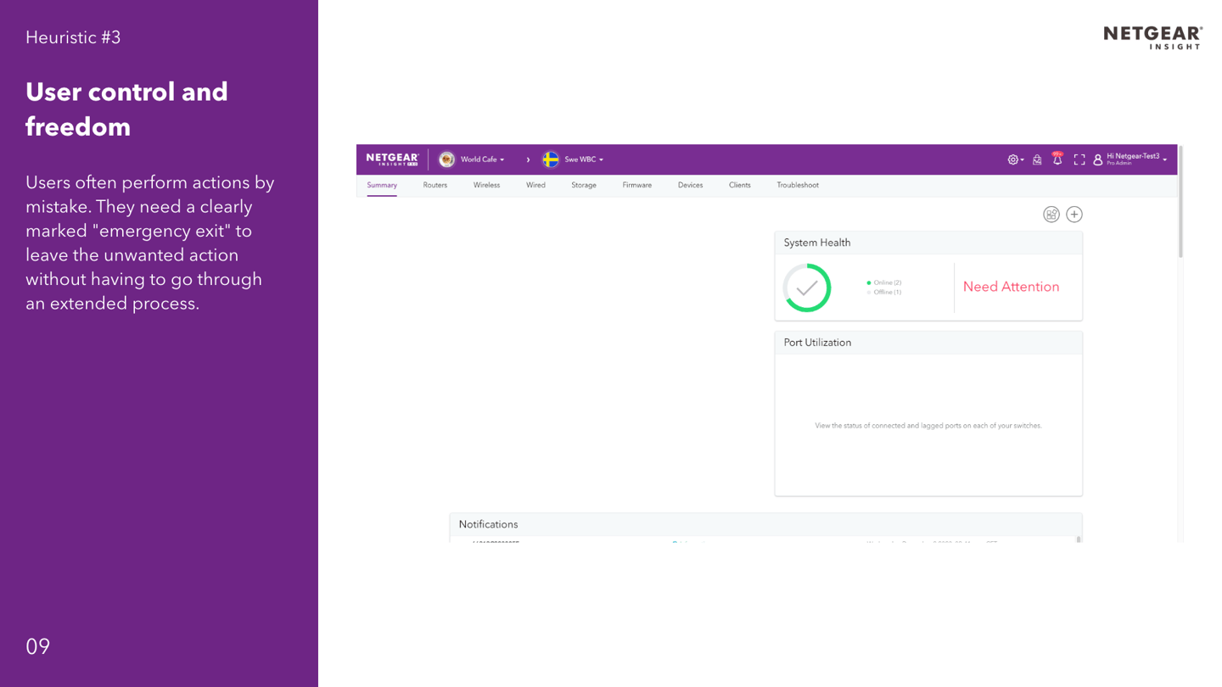
Task: Open the Storage tab
Action: pos(584,185)
